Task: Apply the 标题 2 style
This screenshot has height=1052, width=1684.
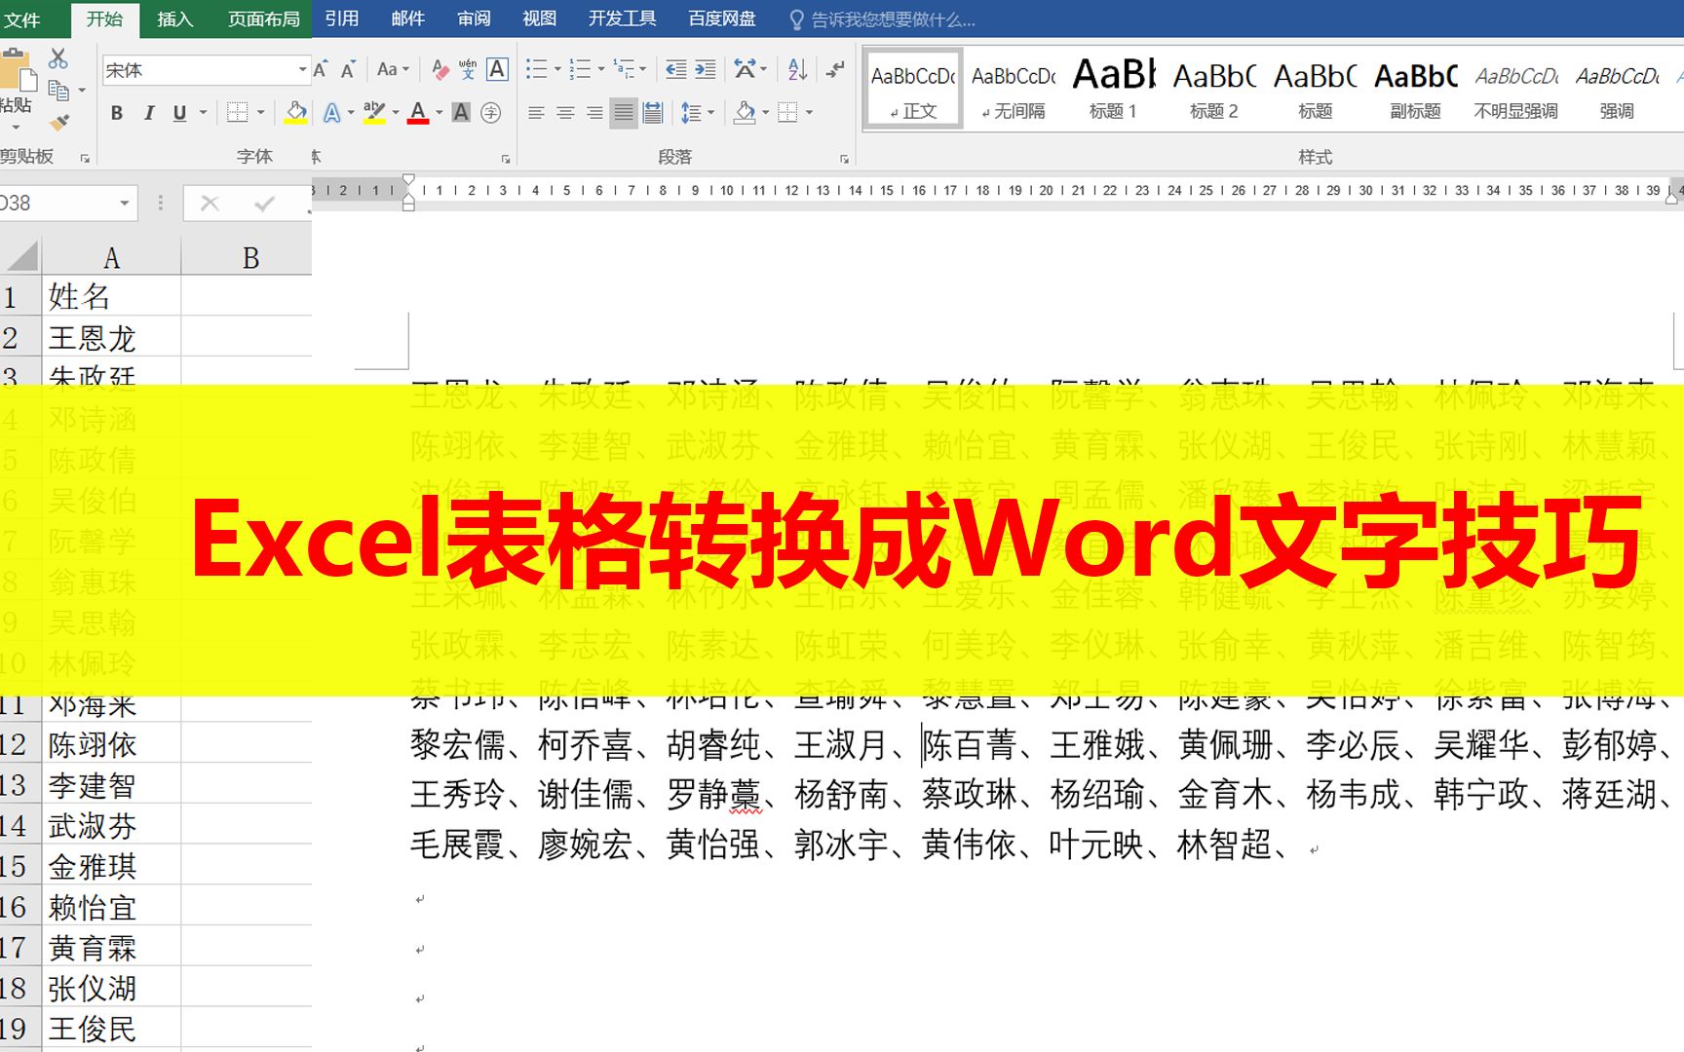Action: point(1214,89)
